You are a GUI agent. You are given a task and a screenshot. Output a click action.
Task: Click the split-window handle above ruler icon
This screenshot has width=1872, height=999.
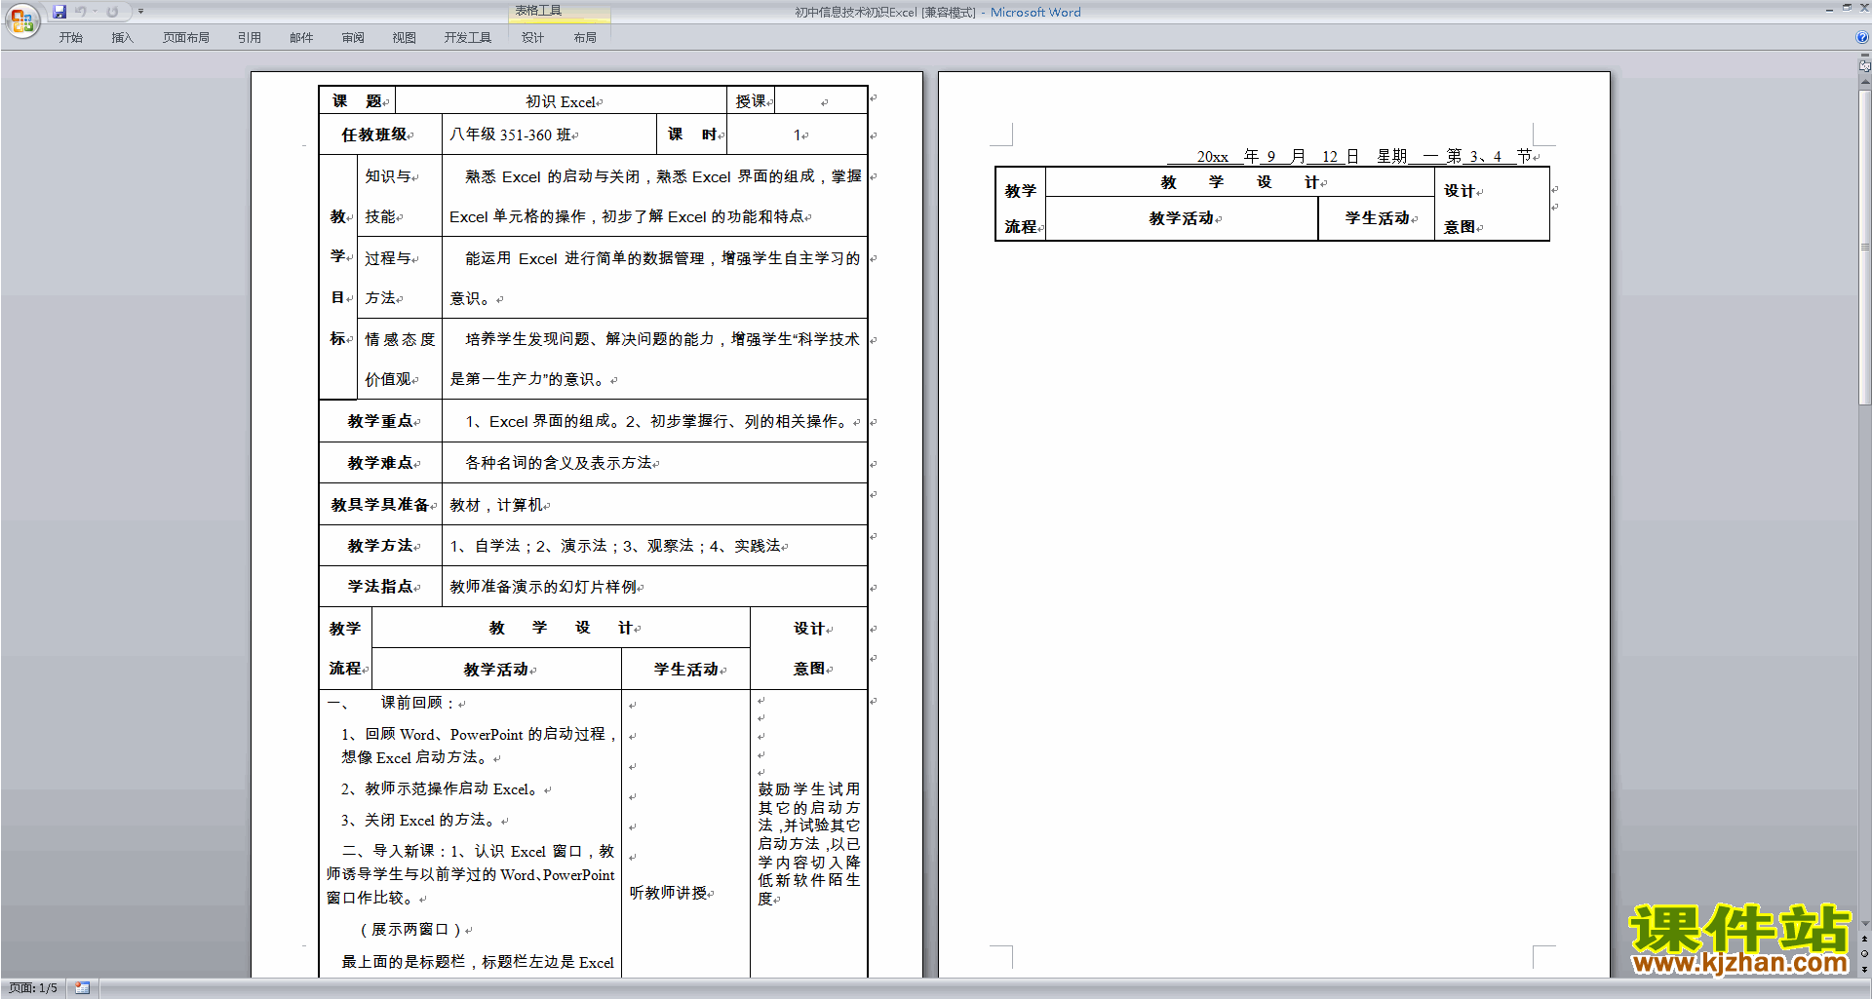[x=1864, y=56]
